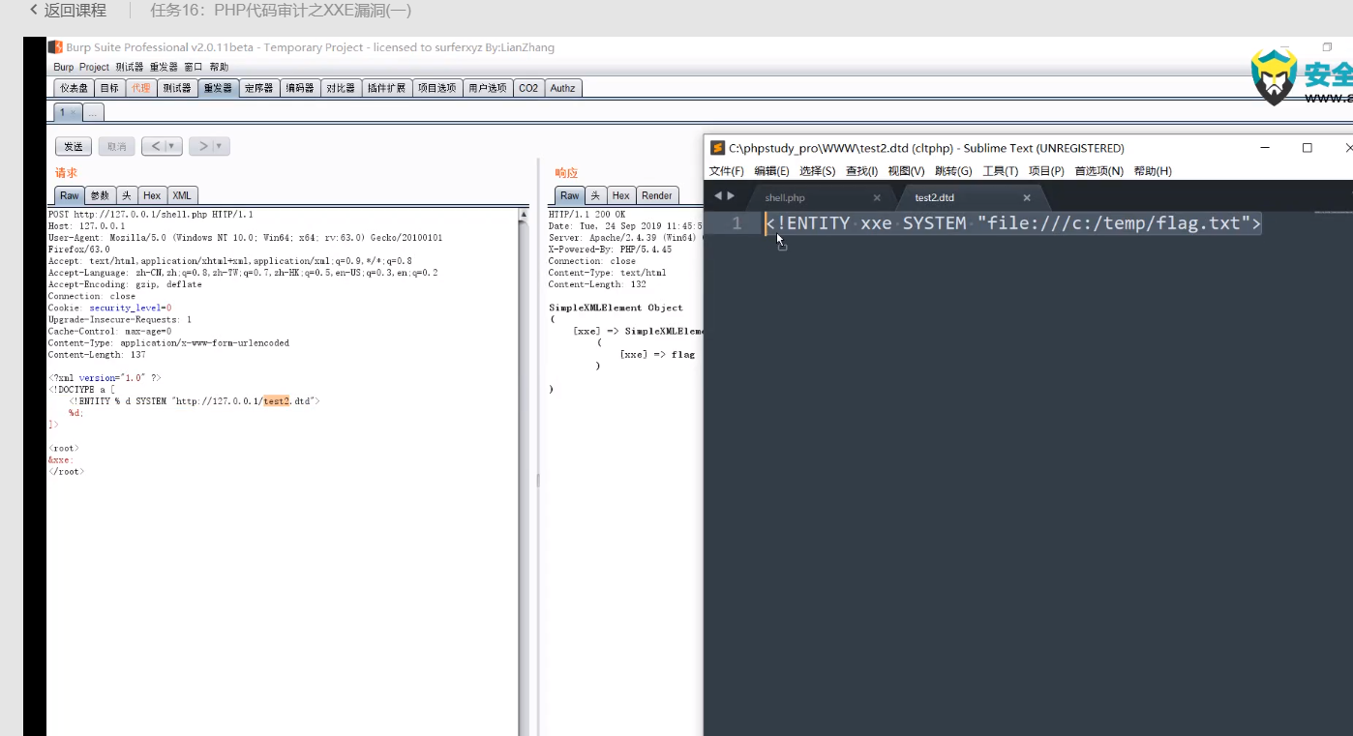Open the 文件(F) menu in Sublime Text

pyautogui.click(x=726, y=171)
